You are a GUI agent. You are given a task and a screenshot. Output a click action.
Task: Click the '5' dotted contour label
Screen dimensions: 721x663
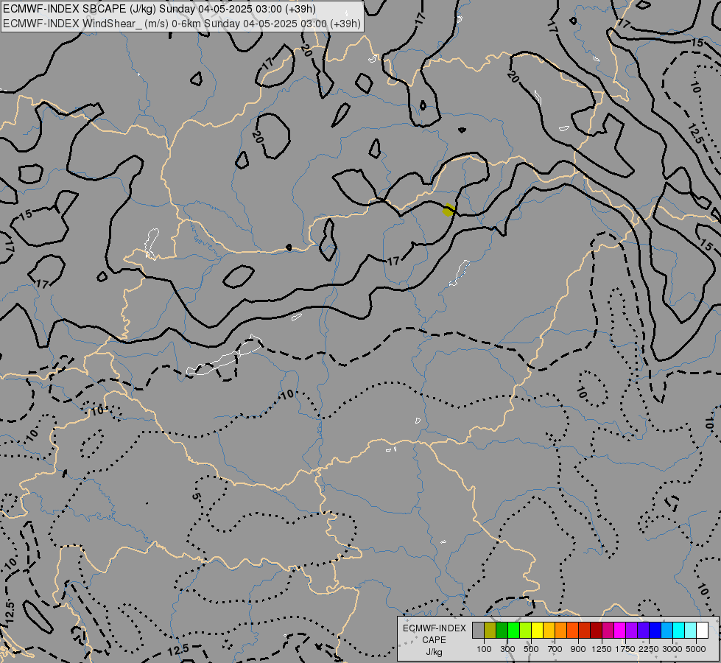click(x=197, y=497)
